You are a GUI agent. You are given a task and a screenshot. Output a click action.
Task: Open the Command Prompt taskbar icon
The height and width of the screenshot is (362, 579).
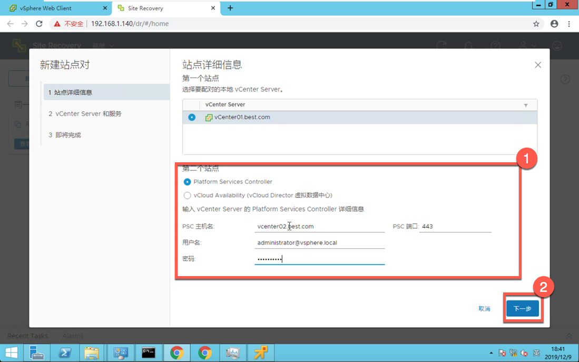coord(149,353)
